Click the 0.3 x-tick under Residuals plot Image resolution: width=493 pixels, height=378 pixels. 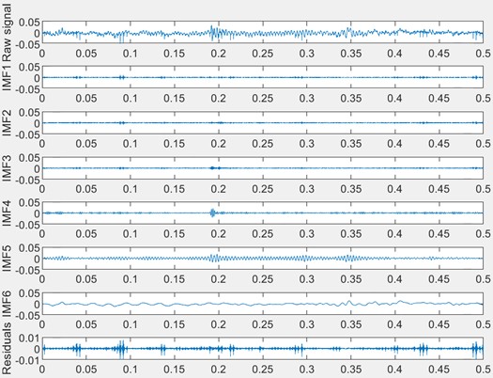[307, 370]
